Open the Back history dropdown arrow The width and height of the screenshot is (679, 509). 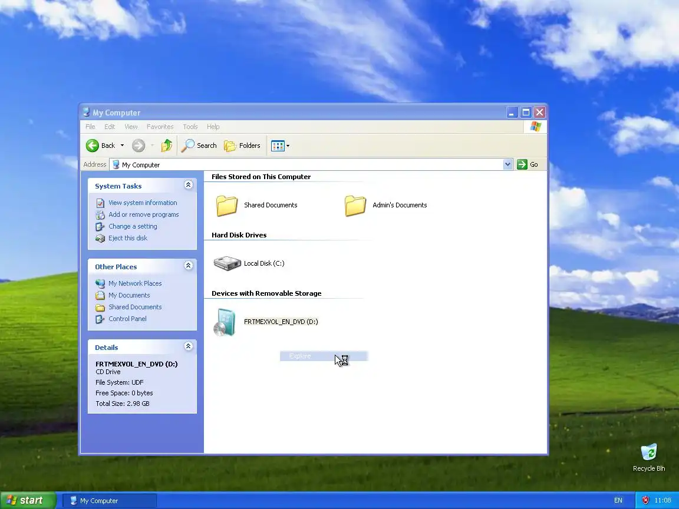[x=122, y=146]
